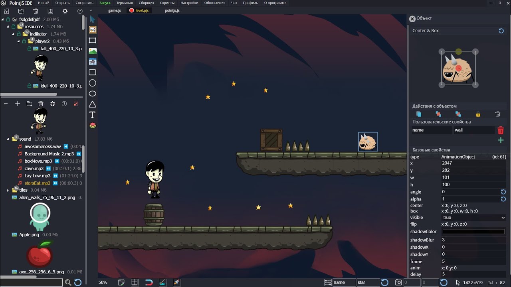Select the triangle shape tool
This screenshot has height=287, width=511.
tap(93, 104)
